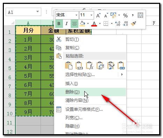Viewport: 163px width, 138px height.
Task: Select the Format Painter brush icon
Action: 133,24
